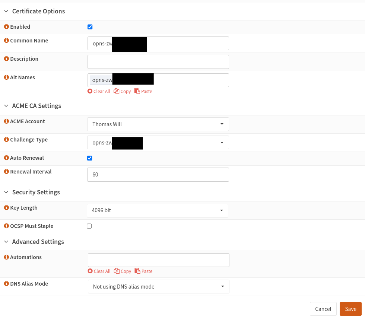
Task: Open the Key Length dropdown
Action: click(158, 210)
